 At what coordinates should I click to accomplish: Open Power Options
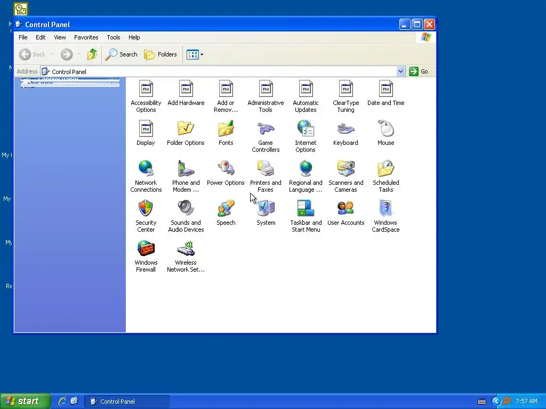226,169
